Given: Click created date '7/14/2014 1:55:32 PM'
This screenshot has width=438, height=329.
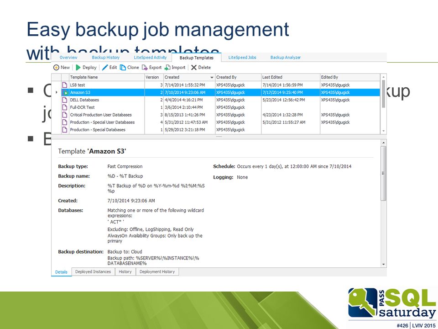Looking at the screenshot, I should pos(185,85).
